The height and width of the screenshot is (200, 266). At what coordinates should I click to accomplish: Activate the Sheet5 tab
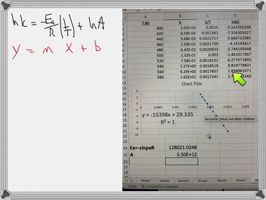241,180
